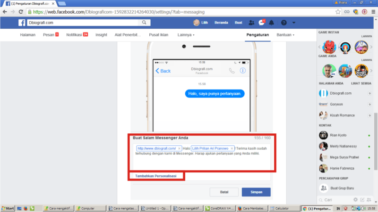Open Chrome menu hamburger icon

(x=373, y=12)
